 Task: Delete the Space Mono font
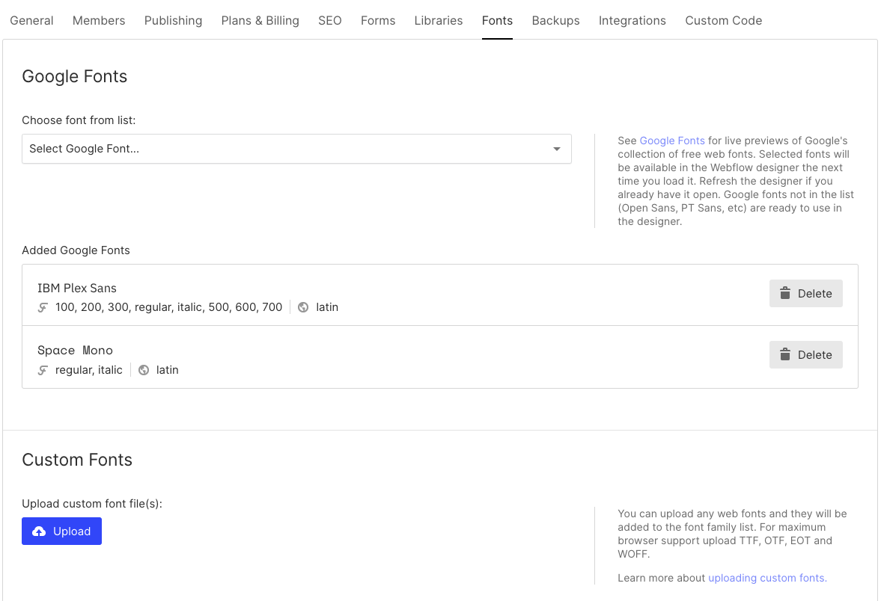(x=805, y=354)
